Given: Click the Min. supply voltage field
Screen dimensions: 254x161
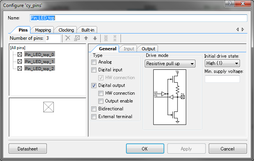Looking at the screenshot, I should pyautogui.click(x=222, y=79).
